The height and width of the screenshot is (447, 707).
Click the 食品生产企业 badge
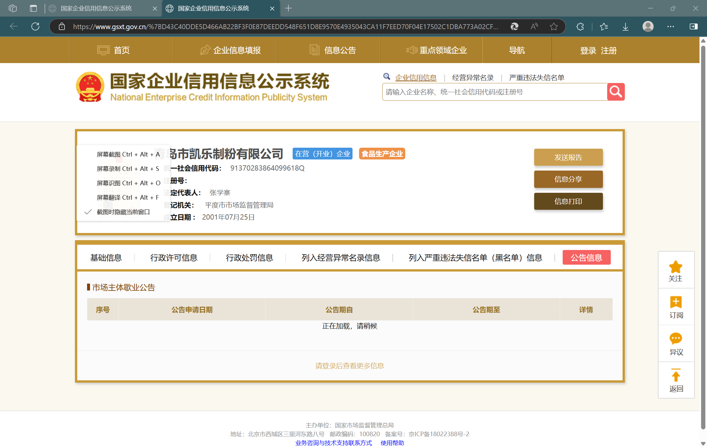click(x=382, y=154)
